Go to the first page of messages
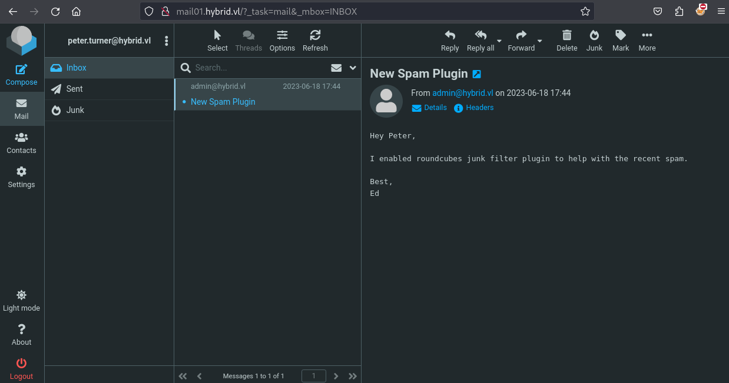Image resolution: width=729 pixels, height=383 pixels. (x=183, y=376)
